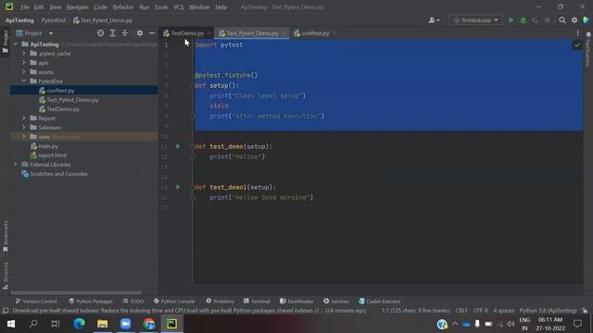Run test_demo from the gutter arrow

click(x=178, y=146)
